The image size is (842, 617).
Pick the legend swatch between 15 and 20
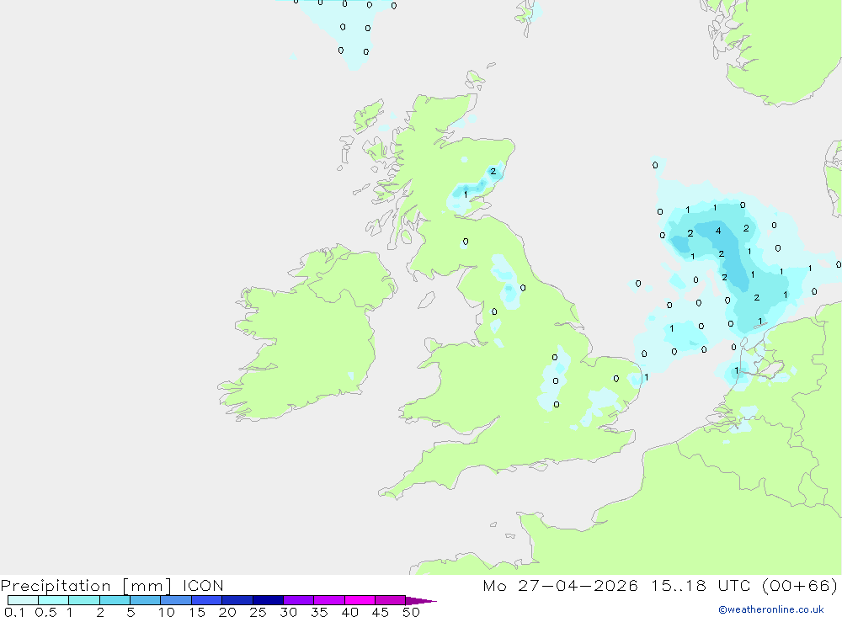click(207, 600)
